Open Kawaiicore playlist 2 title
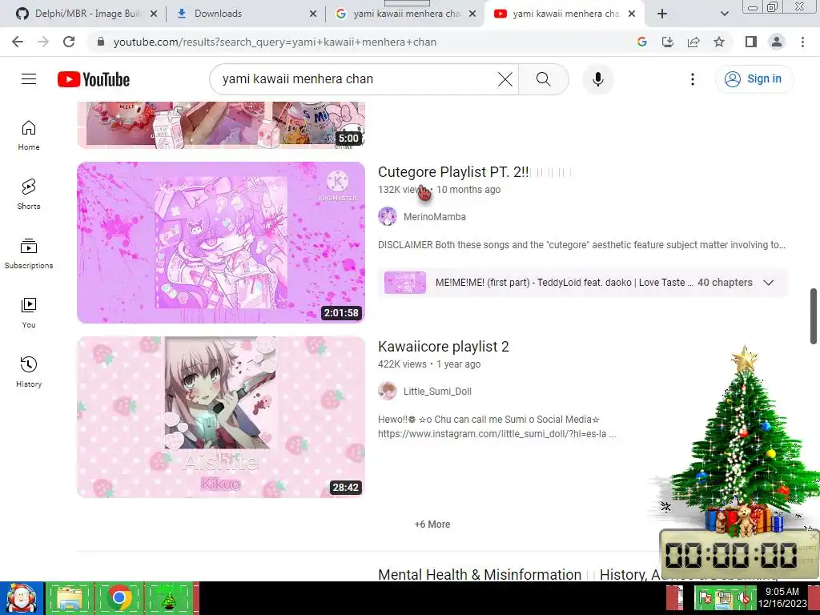 click(443, 346)
